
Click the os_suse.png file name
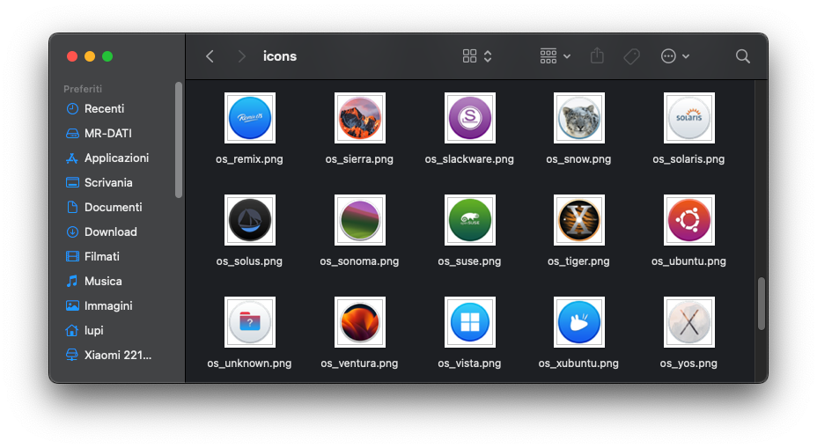[469, 261]
